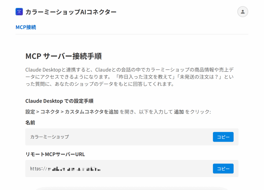Click the rounded panel at page bottom

(x=131, y=188)
